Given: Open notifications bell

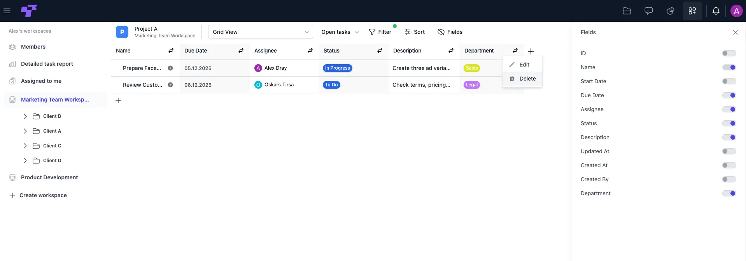Looking at the screenshot, I should pyautogui.click(x=716, y=11).
